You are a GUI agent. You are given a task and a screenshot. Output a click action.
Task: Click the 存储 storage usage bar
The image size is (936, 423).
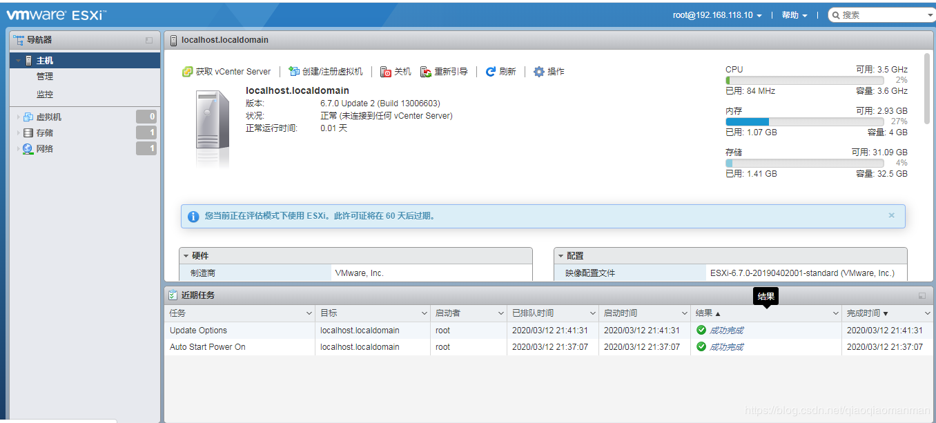804,163
